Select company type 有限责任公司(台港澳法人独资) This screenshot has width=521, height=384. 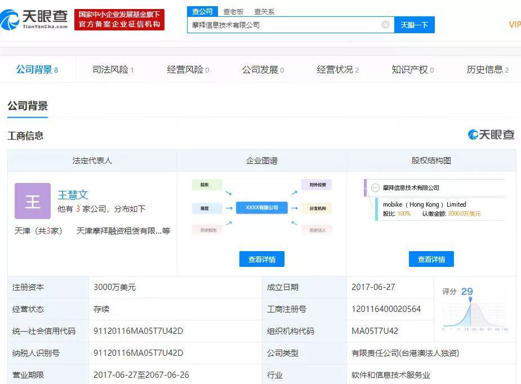coord(406,353)
